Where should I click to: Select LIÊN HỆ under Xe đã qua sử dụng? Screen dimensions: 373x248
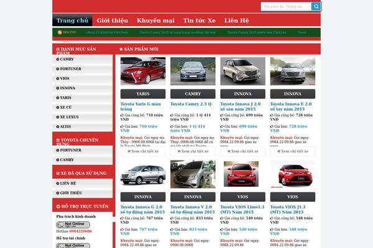82,184
